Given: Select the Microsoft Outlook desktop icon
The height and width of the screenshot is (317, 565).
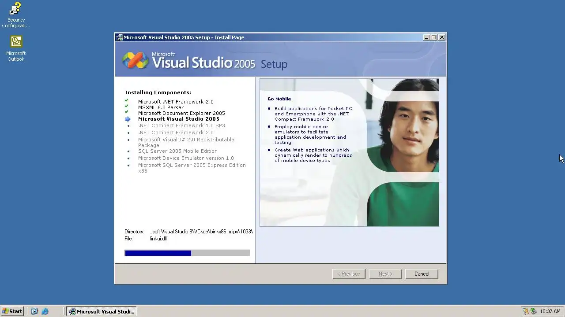Looking at the screenshot, I should (16, 48).
